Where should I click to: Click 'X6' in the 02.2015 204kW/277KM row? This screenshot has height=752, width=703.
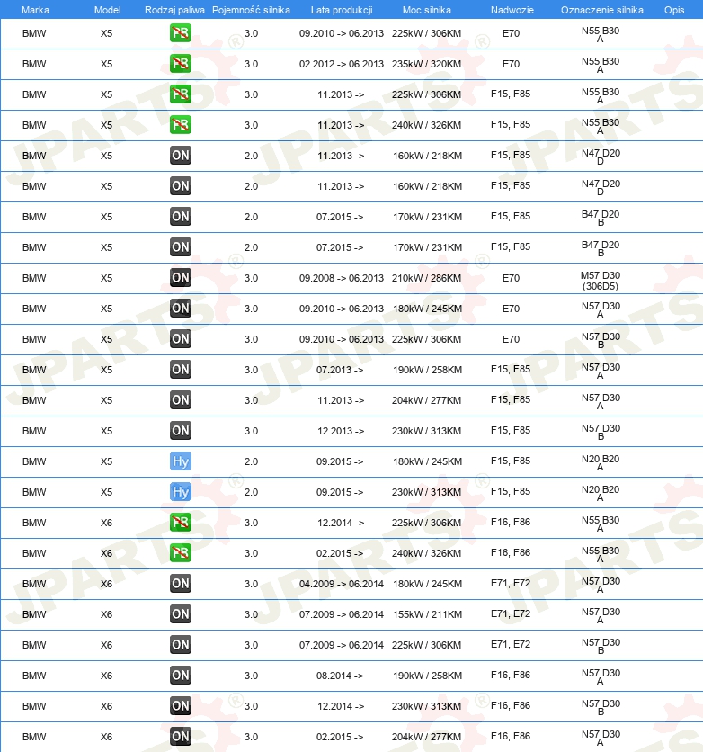[x=106, y=737]
